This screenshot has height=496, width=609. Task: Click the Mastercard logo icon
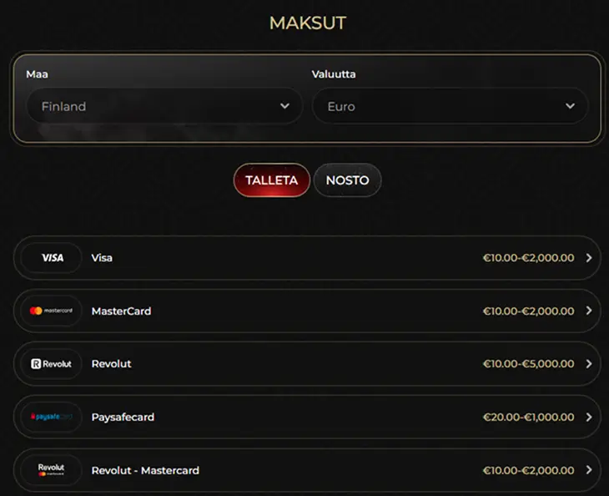pyautogui.click(x=52, y=311)
